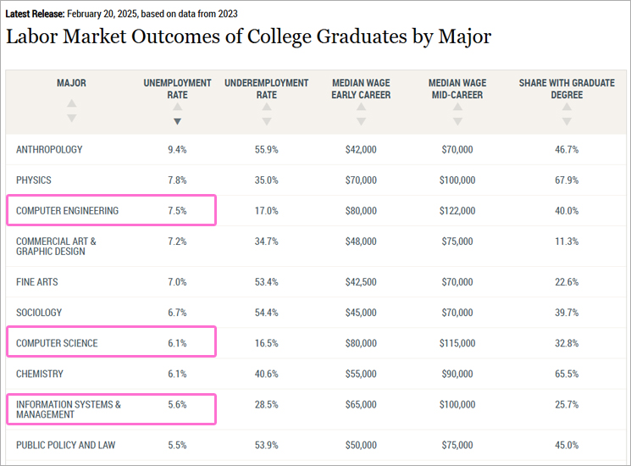Click the Major column descending sort arrow
The width and height of the screenshot is (631, 466).
(71, 120)
